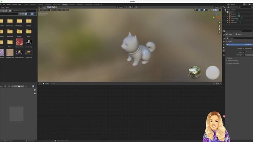Open Global transform orientation dropdown

click(121, 7)
